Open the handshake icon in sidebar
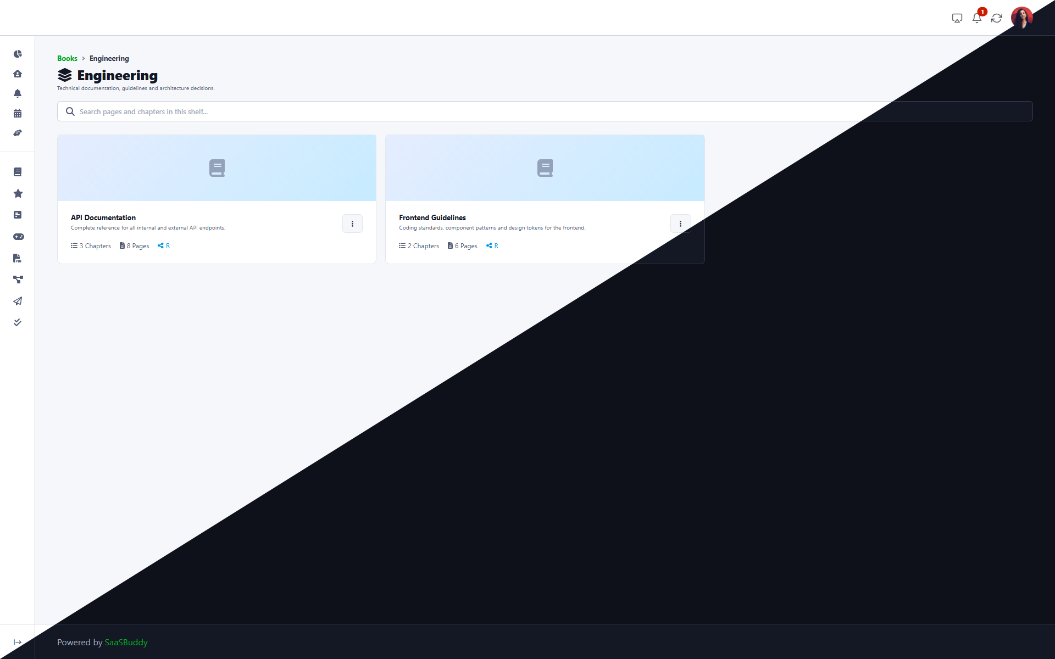Viewport: 1055px width, 659px height. click(x=18, y=133)
